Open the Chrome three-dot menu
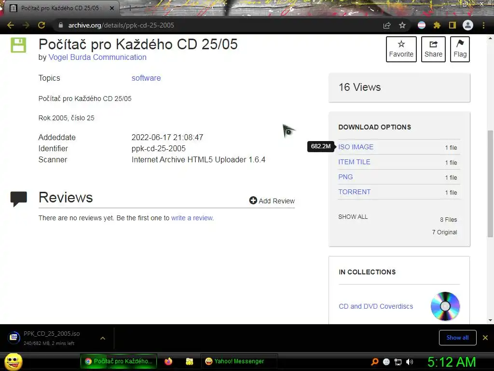This screenshot has width=494, height=371. 483,25
